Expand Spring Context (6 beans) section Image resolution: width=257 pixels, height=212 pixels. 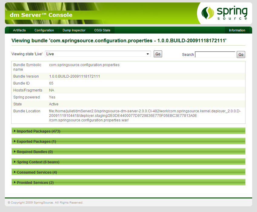[128, 162]
